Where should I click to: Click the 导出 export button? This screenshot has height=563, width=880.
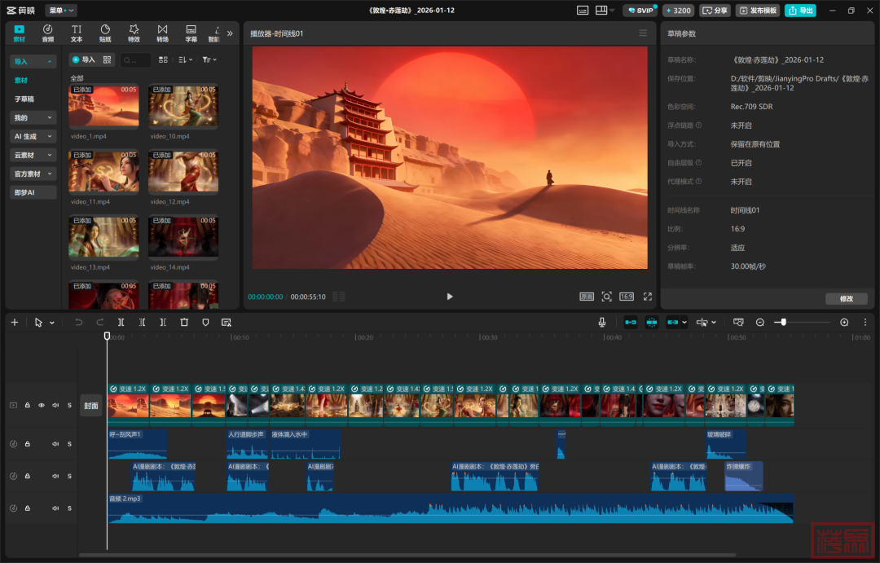pyautogui.click(x=800, y=11)
